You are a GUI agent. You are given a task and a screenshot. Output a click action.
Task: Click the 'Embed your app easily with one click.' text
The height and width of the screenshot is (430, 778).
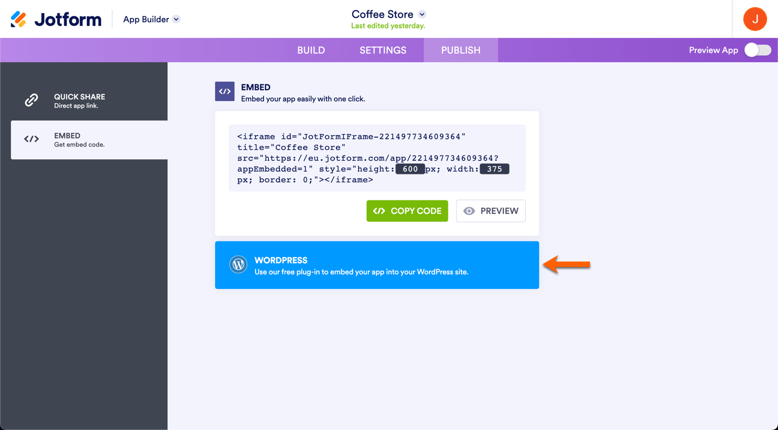click(x=303, y=99)
